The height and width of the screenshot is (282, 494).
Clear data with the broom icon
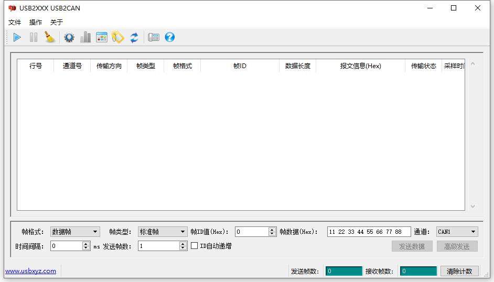tap(50, 37)
